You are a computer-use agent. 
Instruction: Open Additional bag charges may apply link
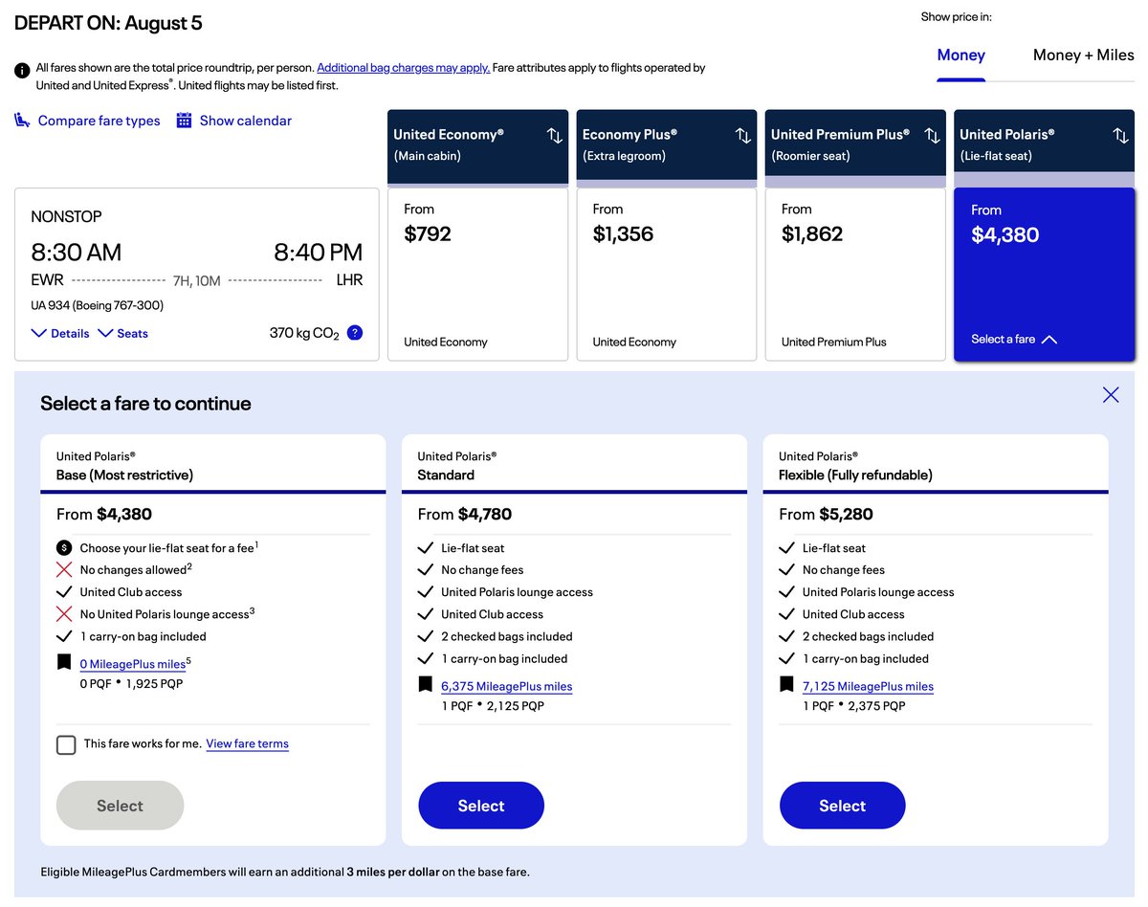coord(403,68)
